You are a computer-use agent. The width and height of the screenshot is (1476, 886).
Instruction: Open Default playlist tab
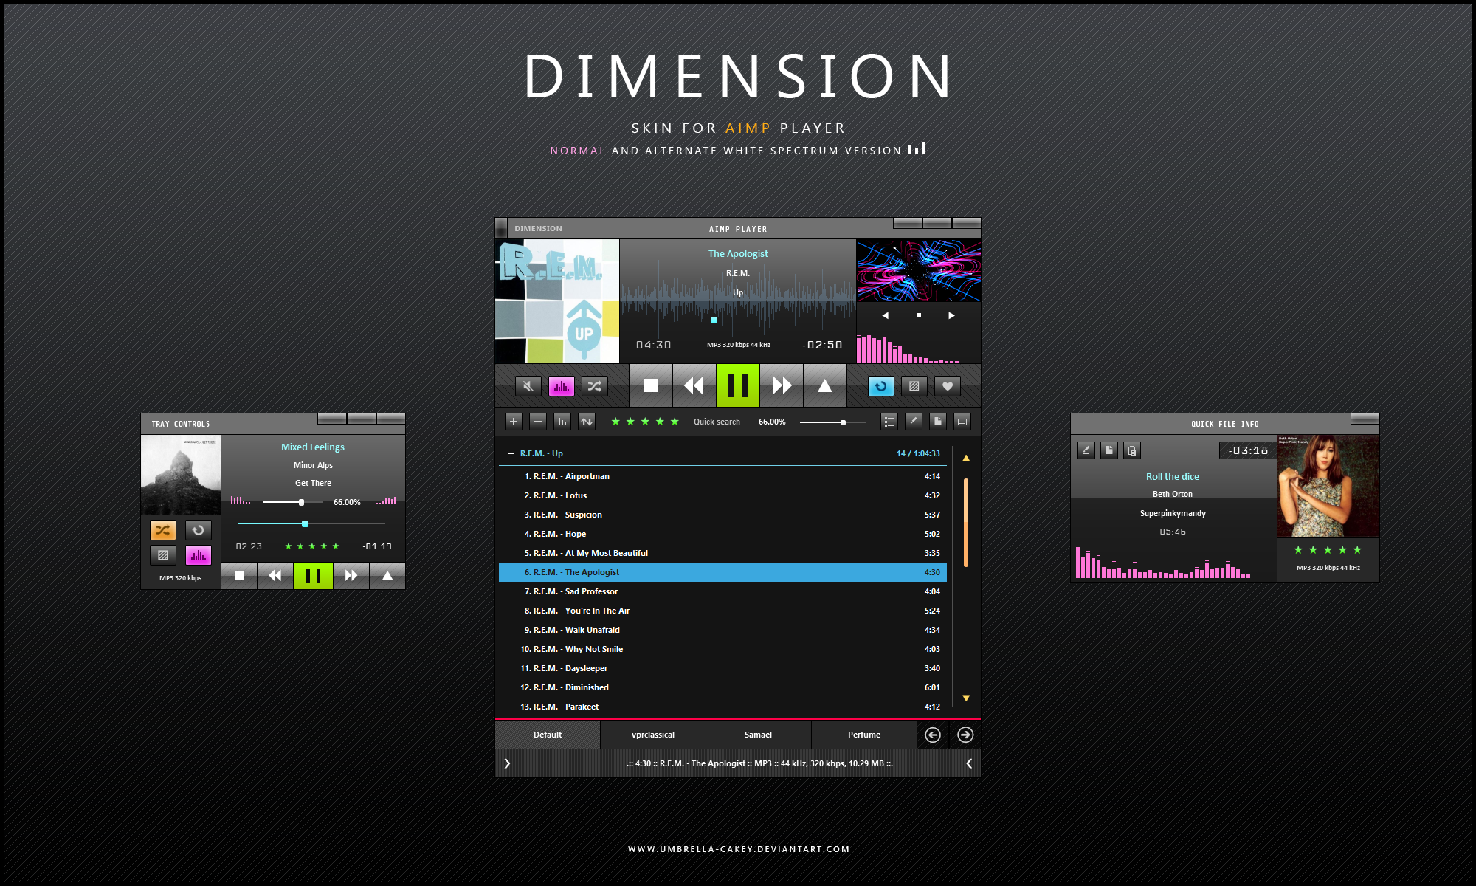pos(548,735)
